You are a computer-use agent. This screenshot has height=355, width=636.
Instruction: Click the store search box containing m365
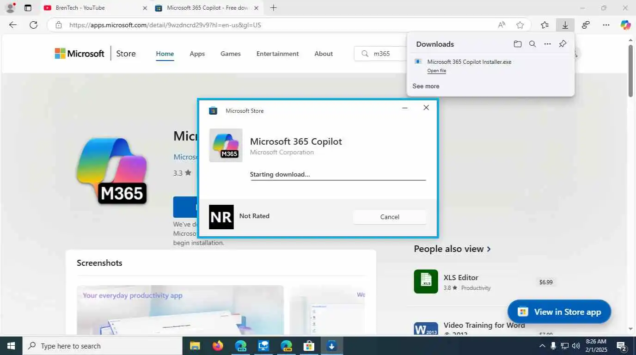tap(381, 54)
